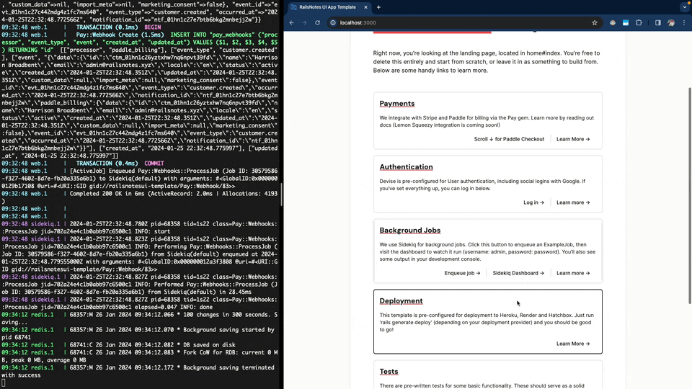Viewport: 692px width, 389px height.
Task: Open the Chrome profile avatar
Action: 671,22
